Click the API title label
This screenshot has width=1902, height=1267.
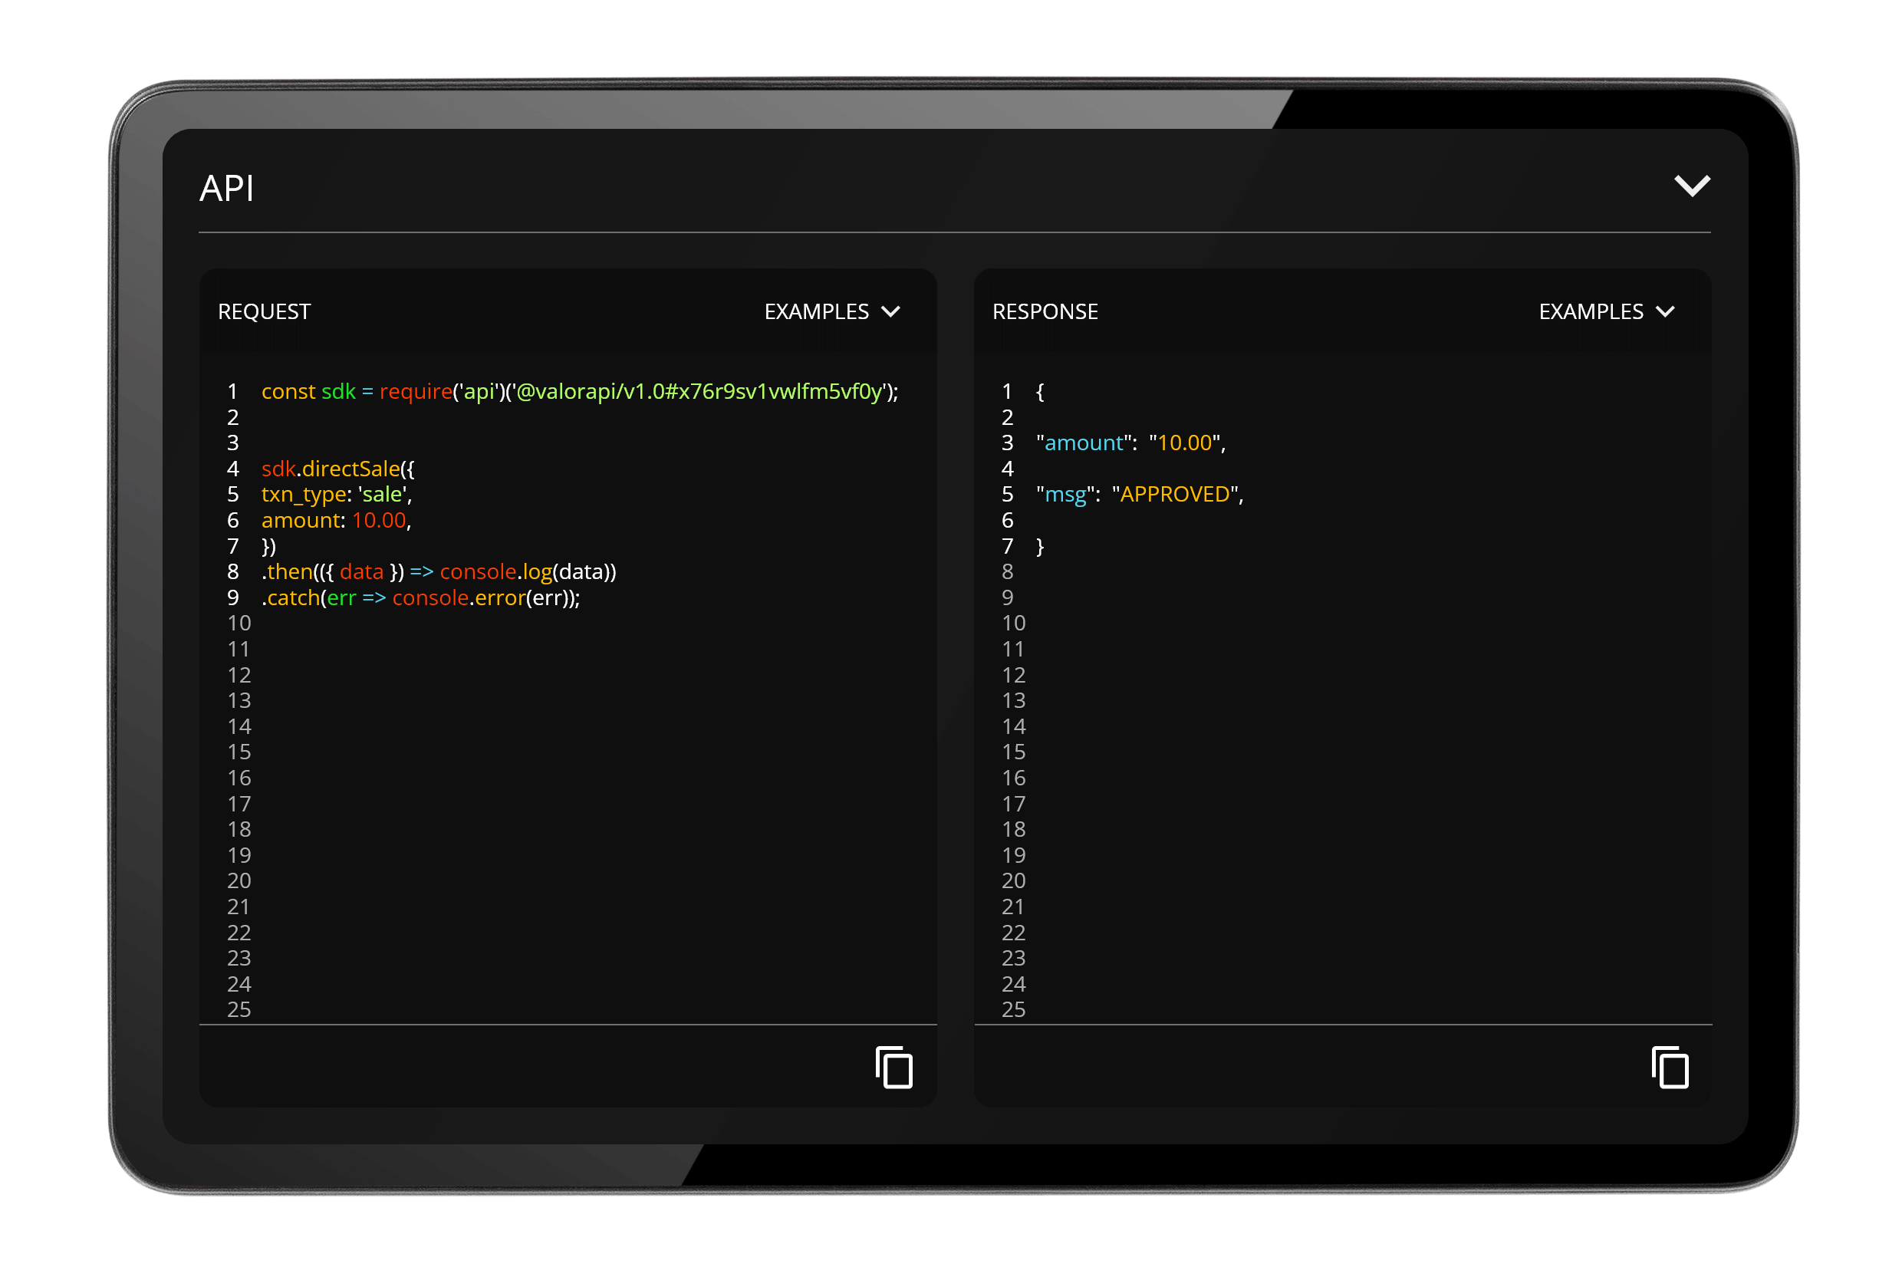pyautogui.click(x=227, y=186)
